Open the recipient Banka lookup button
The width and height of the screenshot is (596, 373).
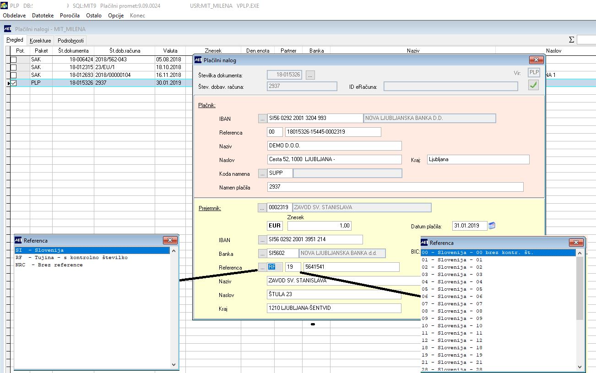[262, 254]
